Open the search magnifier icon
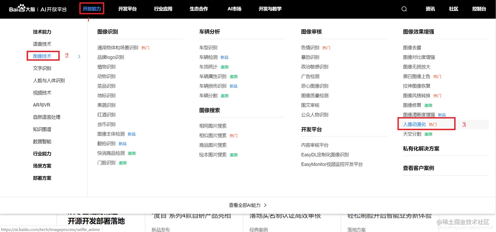 coord(404,9)
